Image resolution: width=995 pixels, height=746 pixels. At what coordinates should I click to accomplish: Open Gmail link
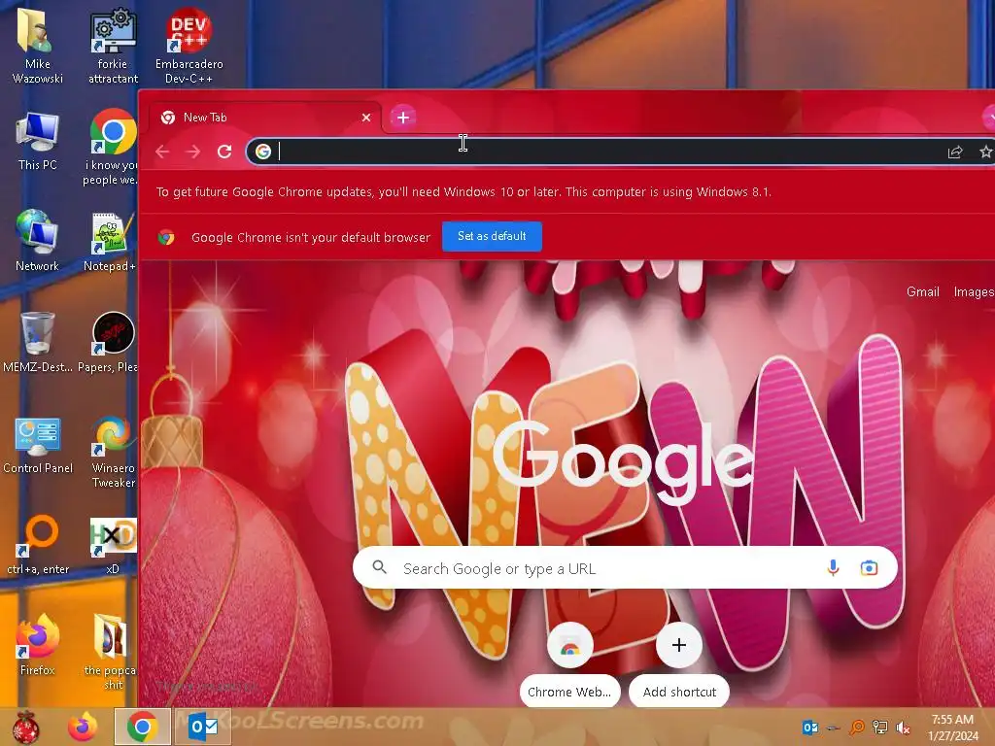[x=923, y=291]
